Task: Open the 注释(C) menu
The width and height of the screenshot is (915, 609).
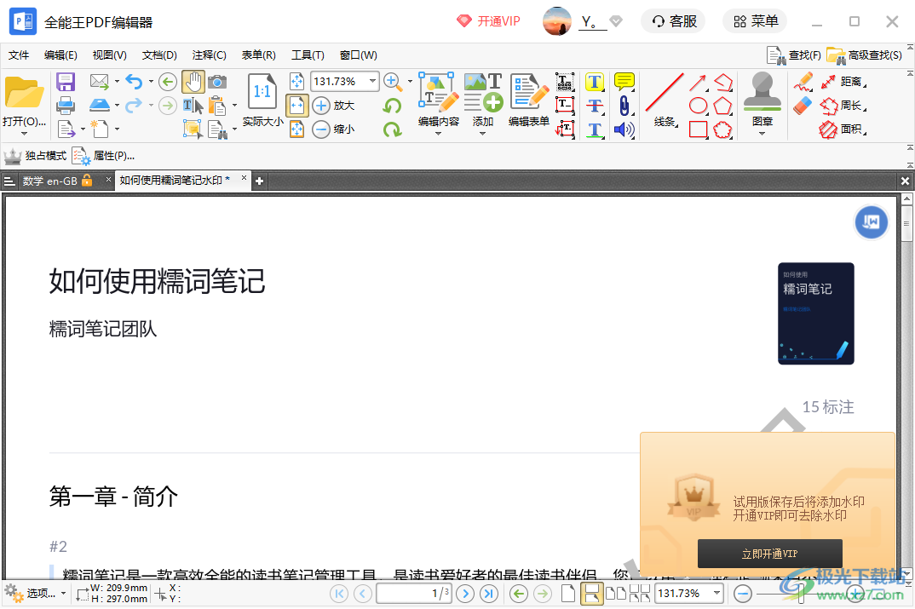Action: tap(210, 55)
